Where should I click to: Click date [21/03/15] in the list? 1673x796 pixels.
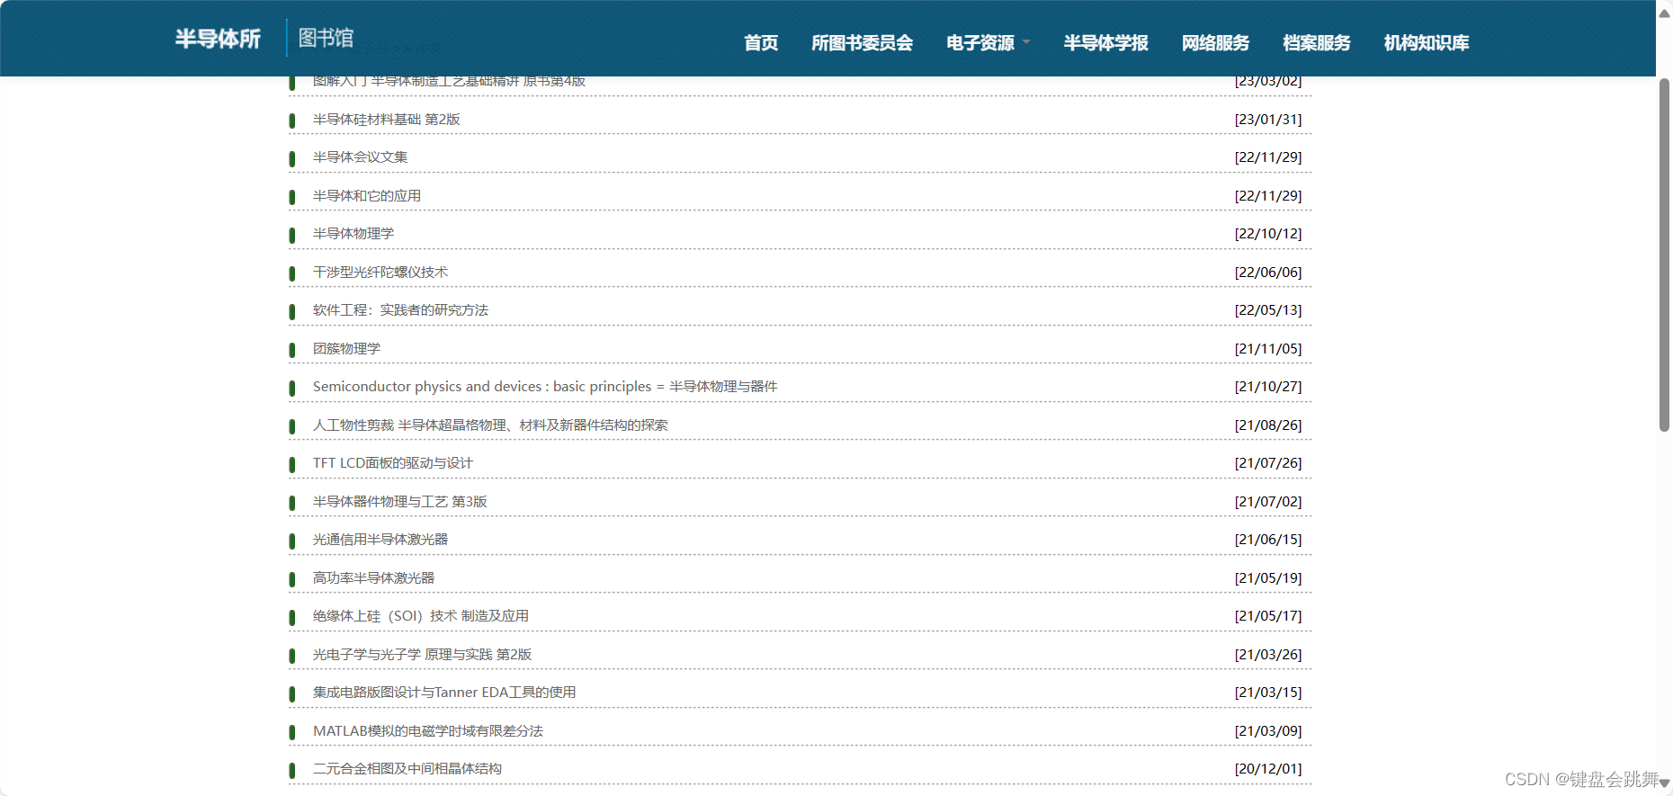[x=1268, y=692]
